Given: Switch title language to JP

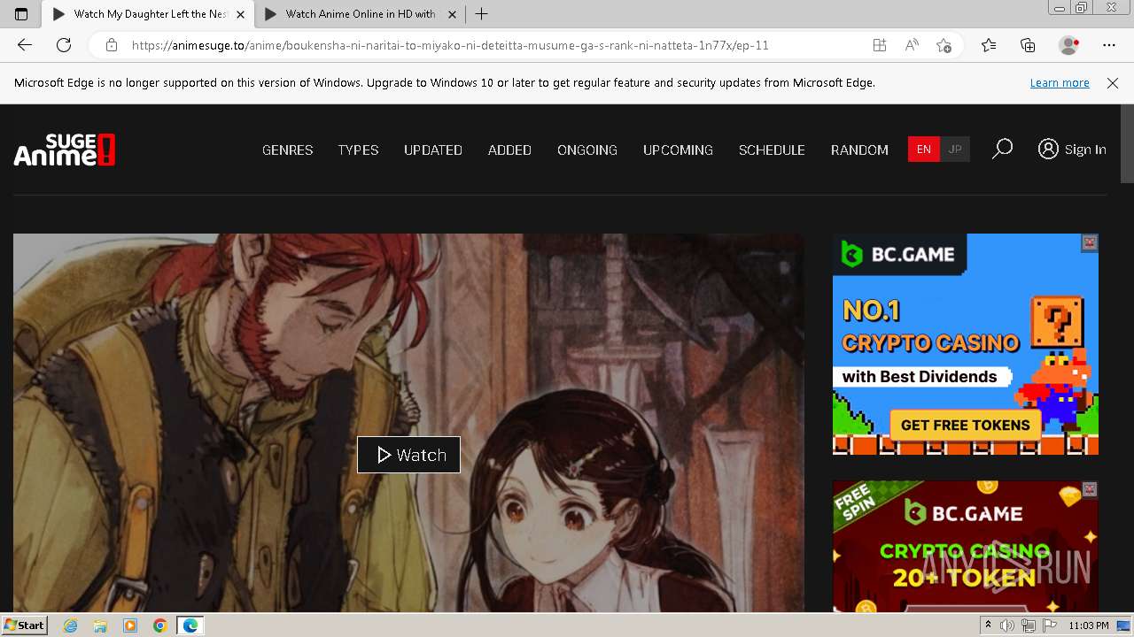Looking at the screenshot, I should pos(955,150).
